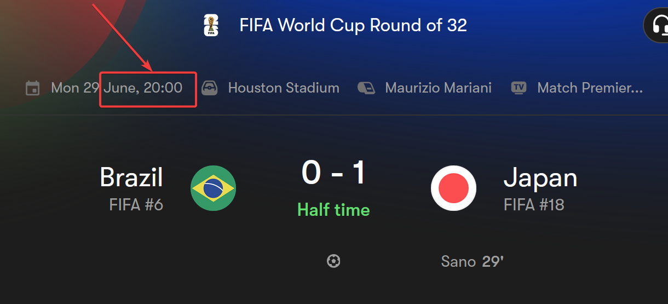Click the Mon 29 June, 20:00 date text
The height and width of the screenshot is (304, 668).
(x=117, y=88)
